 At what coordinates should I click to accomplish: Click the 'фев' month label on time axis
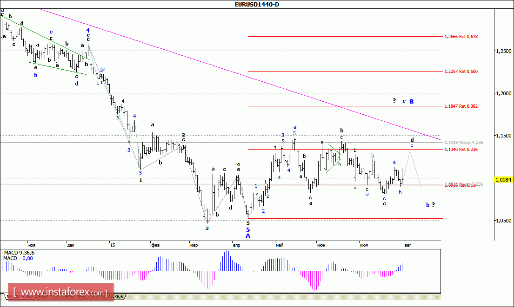click(155, 245)
